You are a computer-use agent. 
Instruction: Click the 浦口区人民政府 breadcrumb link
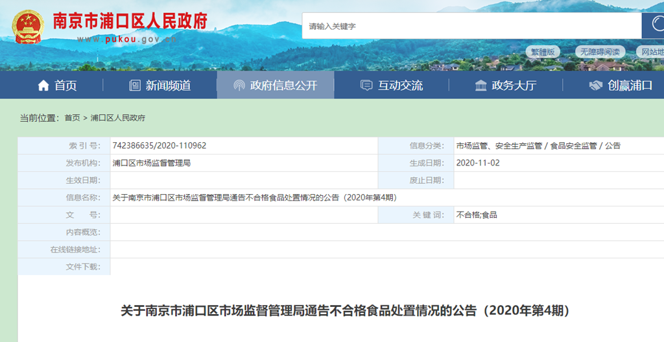point(118,118)
